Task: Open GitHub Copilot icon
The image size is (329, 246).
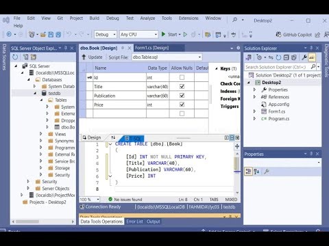Action: [x=278, y=35]
